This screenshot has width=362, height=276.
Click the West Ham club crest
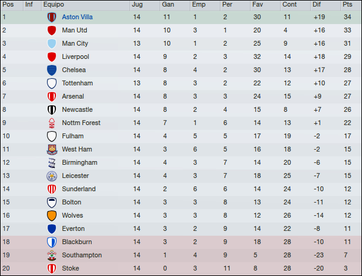[52, 150]
